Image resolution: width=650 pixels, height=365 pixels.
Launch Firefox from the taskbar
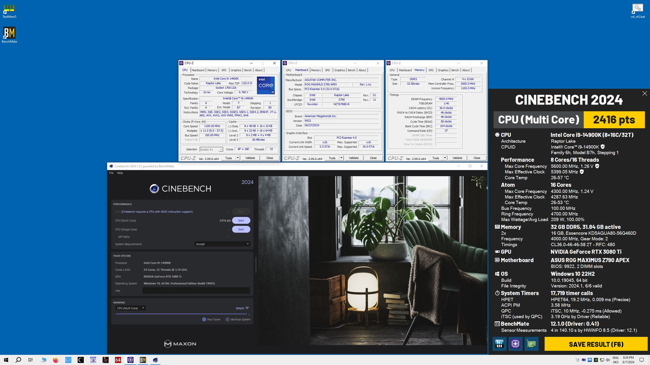click(56, 360)
